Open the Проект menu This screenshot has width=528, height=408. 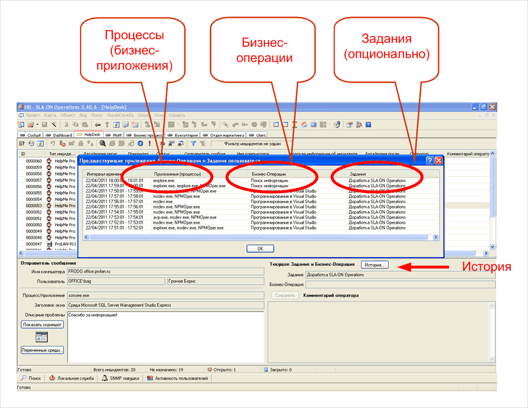point(32,115)
